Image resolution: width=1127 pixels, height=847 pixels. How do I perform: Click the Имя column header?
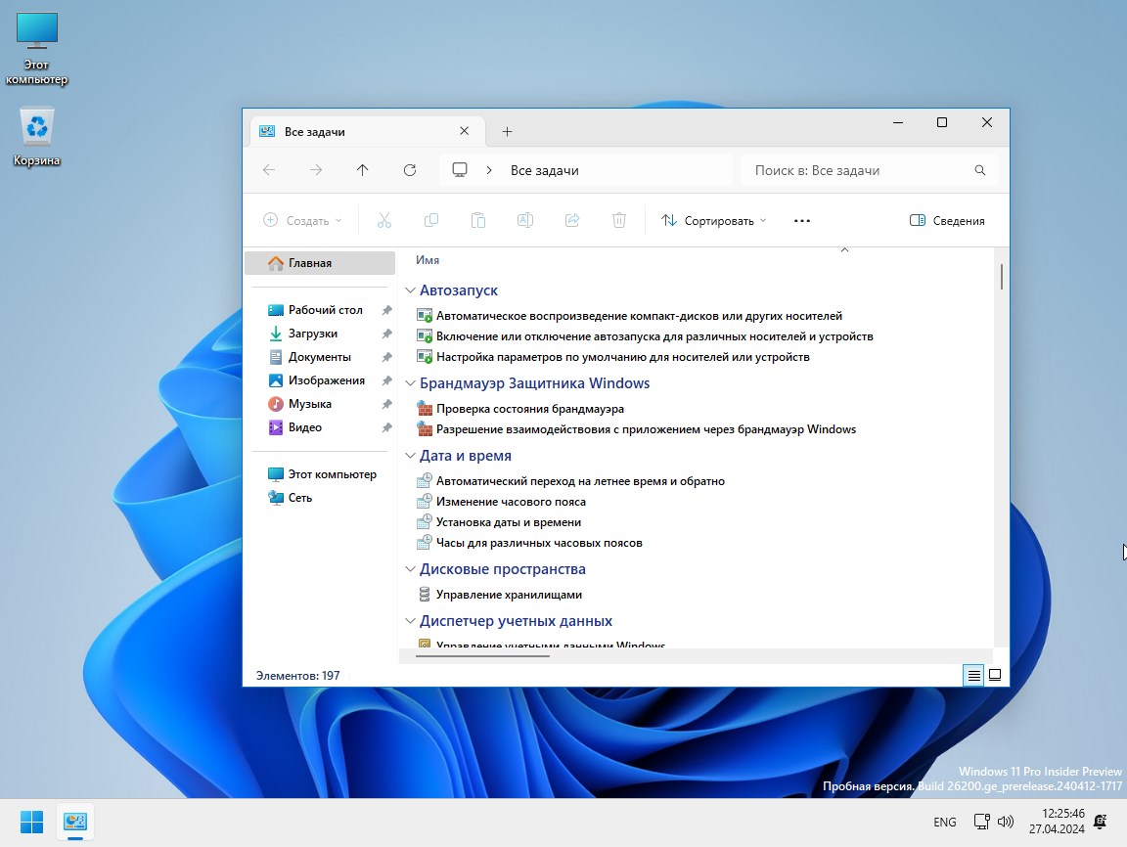[428, 260]
